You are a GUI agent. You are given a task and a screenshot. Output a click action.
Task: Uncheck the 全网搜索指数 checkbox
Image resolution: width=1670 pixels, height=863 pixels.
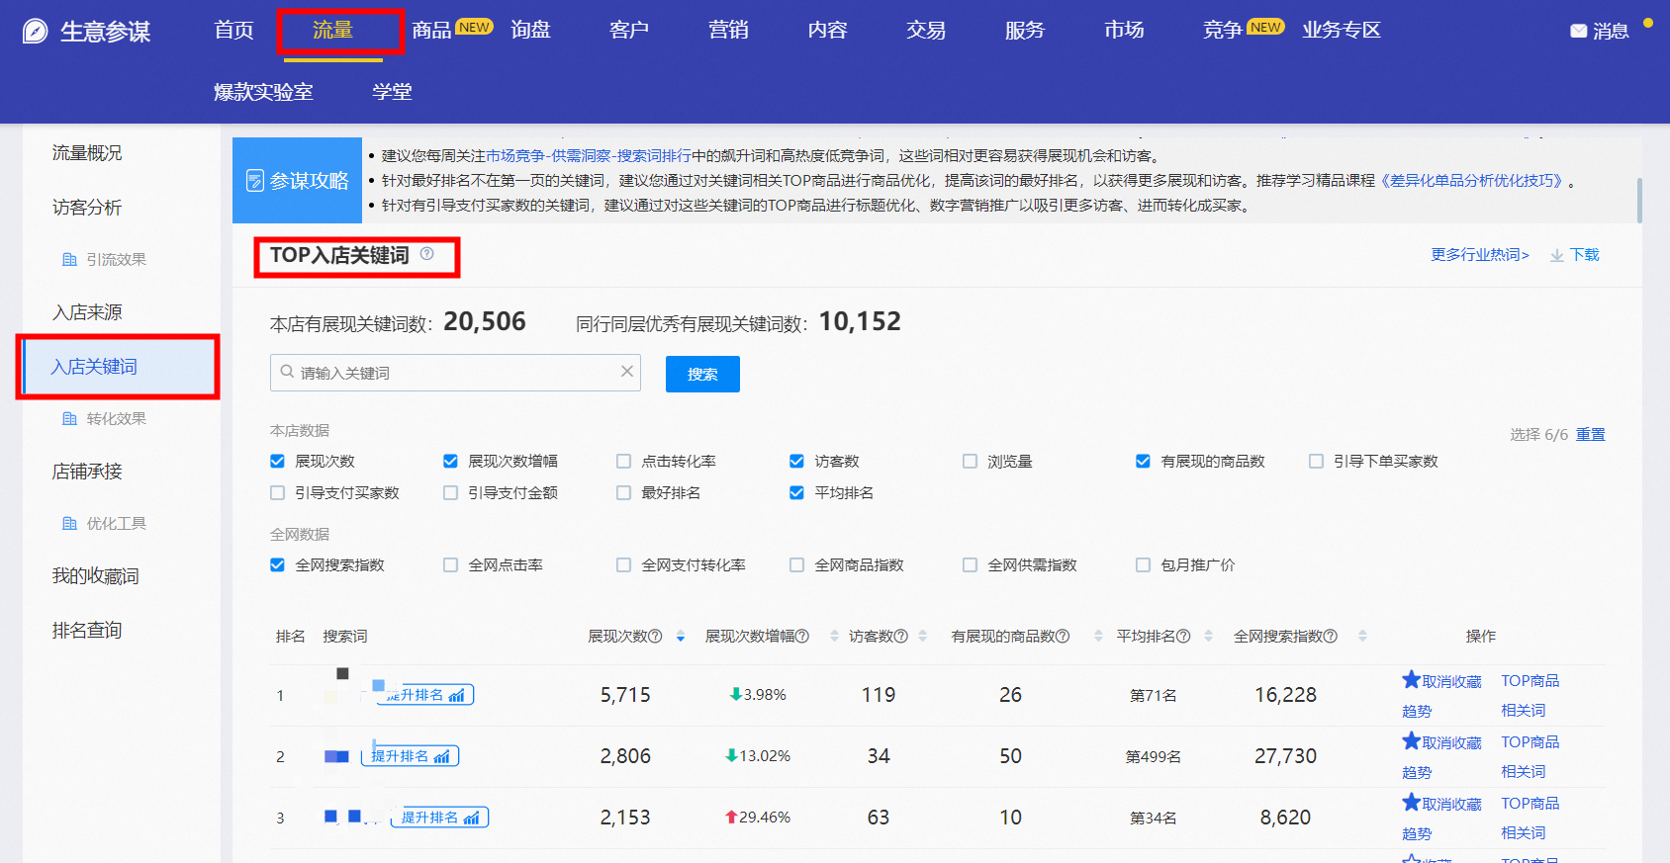[x=277, y=564]
